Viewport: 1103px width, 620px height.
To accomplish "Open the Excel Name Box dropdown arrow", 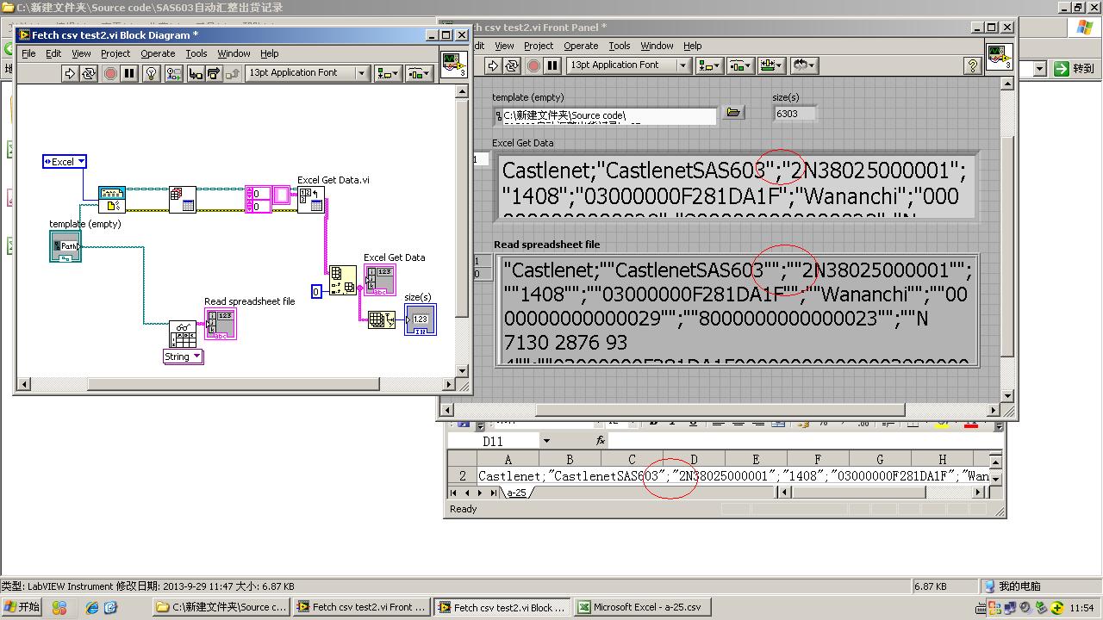I will click(x=545, y=441).
